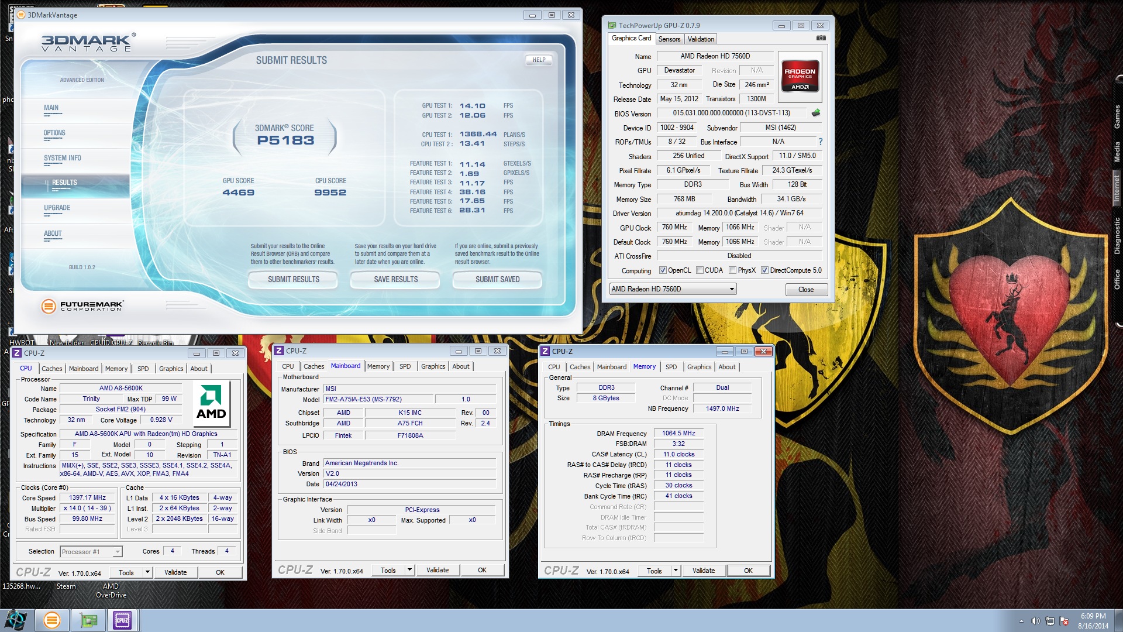Open the 3DMark Vantage taskbar icon
The image size is (1123, 632).
[51, 620]
